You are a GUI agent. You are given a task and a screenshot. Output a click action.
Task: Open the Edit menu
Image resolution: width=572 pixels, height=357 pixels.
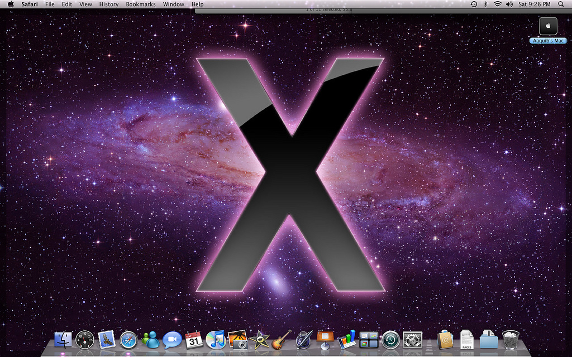pos(67,4)
